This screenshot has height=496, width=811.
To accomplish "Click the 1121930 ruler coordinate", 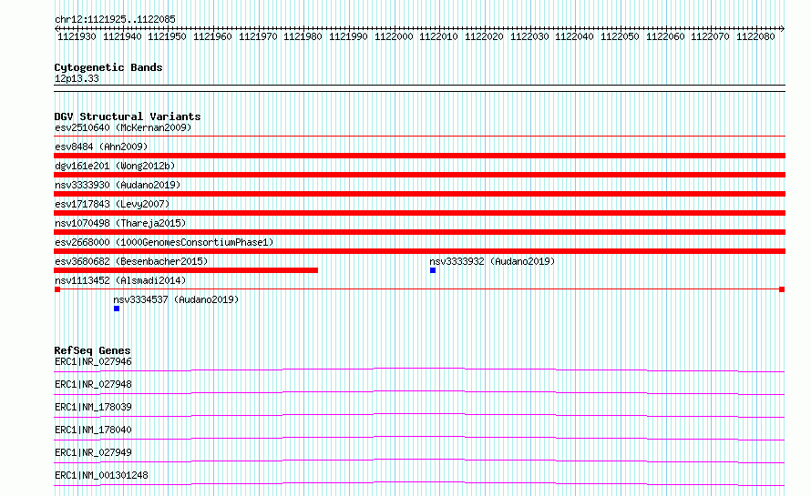I will pos(77,36).
